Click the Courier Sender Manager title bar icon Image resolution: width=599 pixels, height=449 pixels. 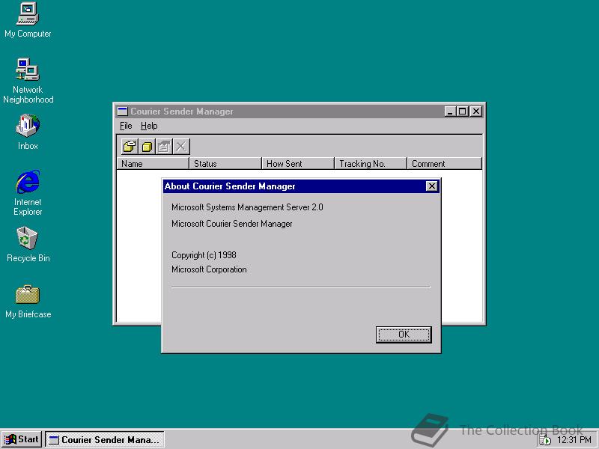click(x=123, y=111)
